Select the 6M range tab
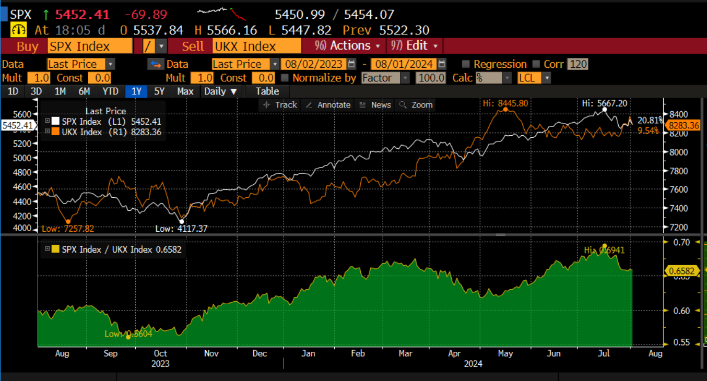The height and width of the screenshot is (381, 707). pos(84,91)
